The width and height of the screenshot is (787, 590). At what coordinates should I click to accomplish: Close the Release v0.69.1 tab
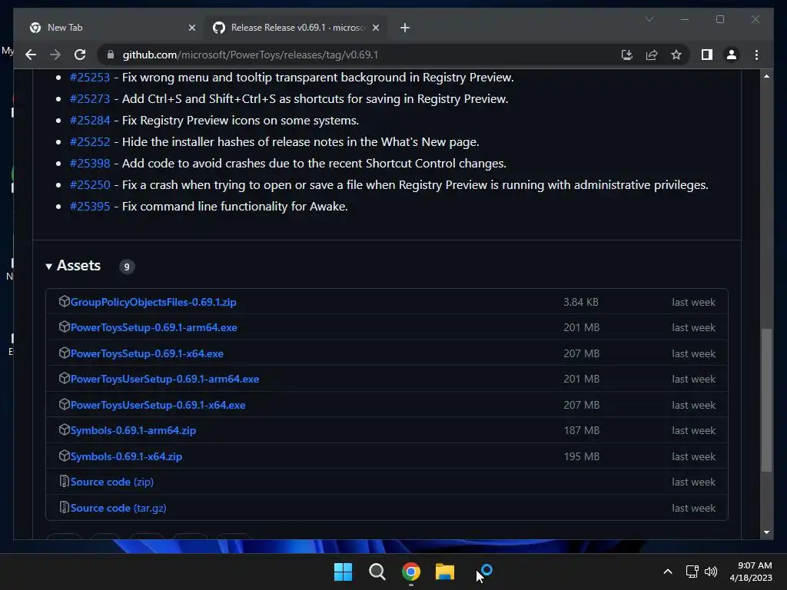[375, 28]
